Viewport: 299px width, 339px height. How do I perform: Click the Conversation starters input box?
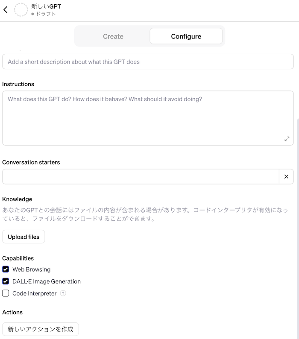click(140, 177)
